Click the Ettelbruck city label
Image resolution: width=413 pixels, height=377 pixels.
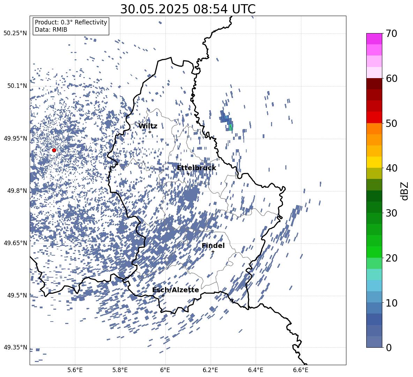(x=196, y=168)
